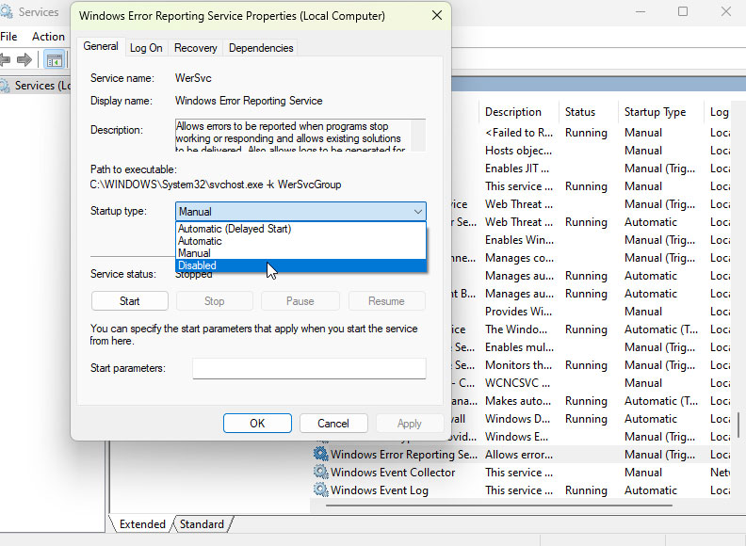746x546 pixels.
Task: Click the path to executable text
Action: [x=216, y=185]
